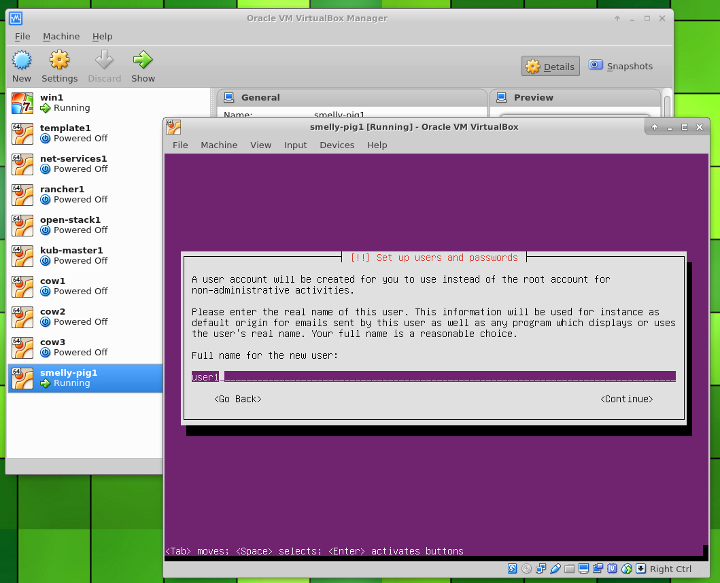This screenshot has width=720, height=583.
Task: Open the Manager File menu
Action: (22, 36)
